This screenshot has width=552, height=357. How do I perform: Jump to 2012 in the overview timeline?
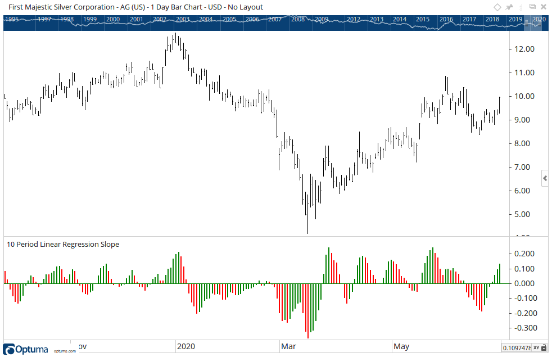[354, 19]
